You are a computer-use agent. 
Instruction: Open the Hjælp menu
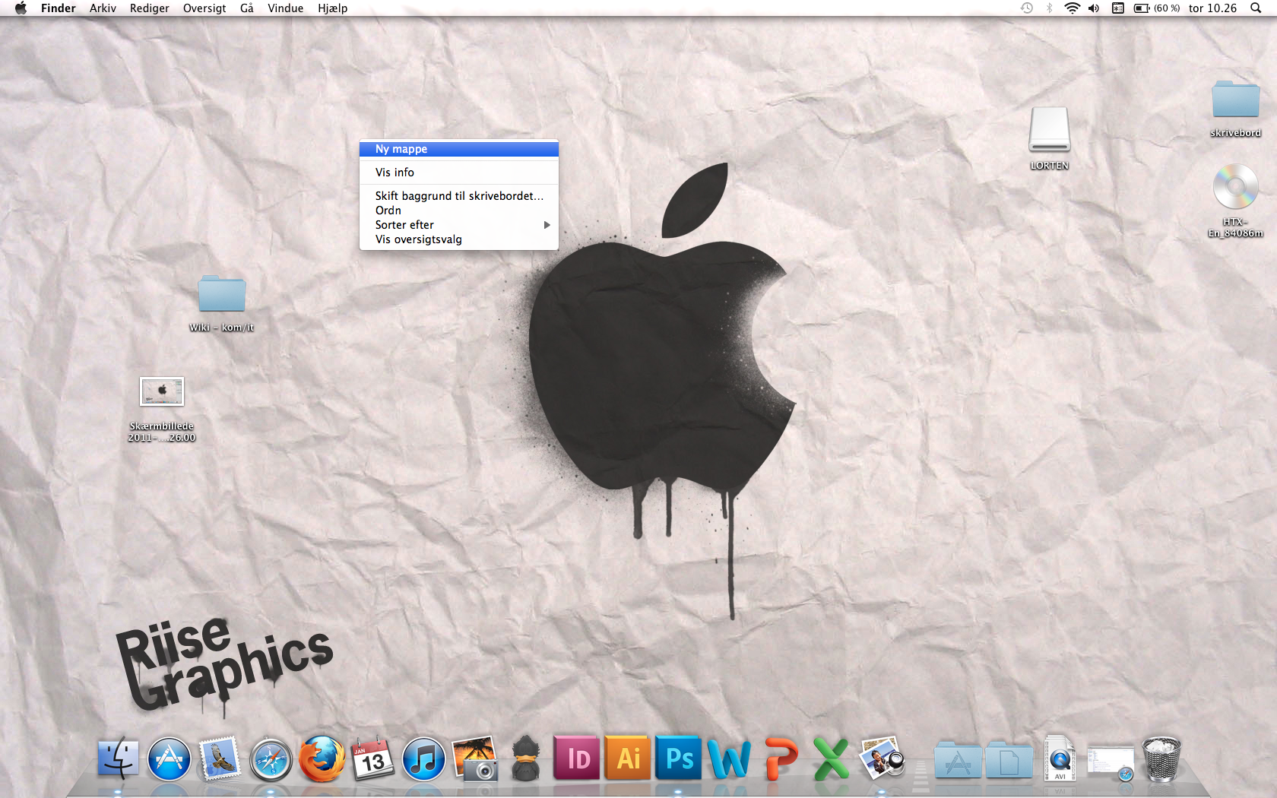(333, 8)
